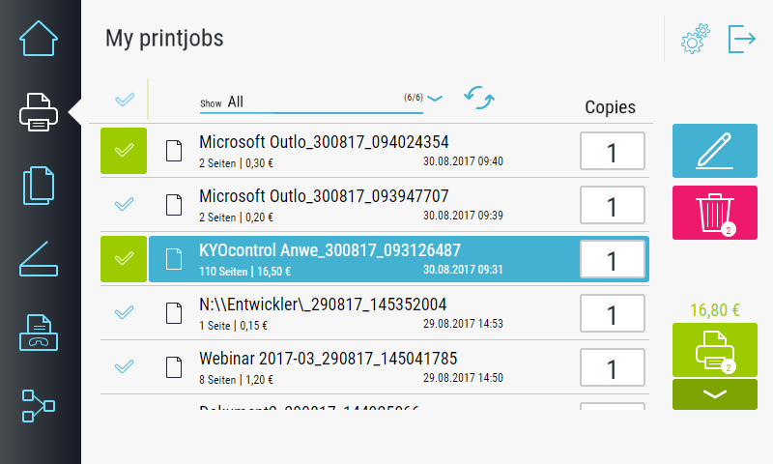Log out using the exit icon

[742, 40]
